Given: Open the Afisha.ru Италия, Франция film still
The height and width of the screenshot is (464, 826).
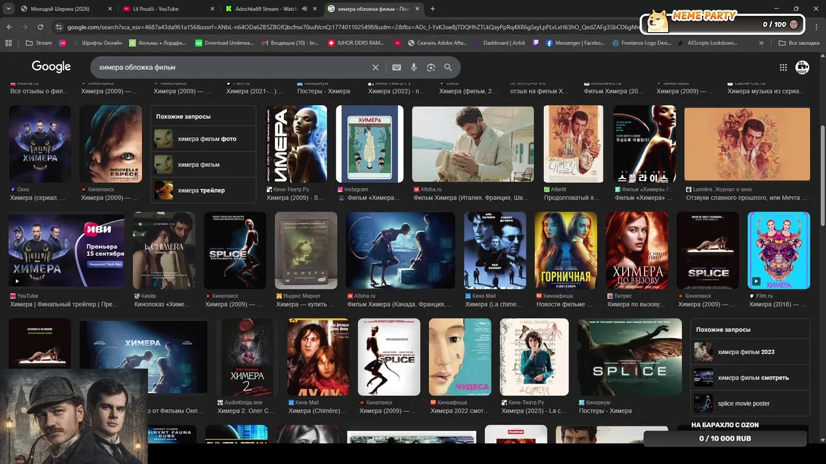Looking at the screenshot, I should pos(473,144).
